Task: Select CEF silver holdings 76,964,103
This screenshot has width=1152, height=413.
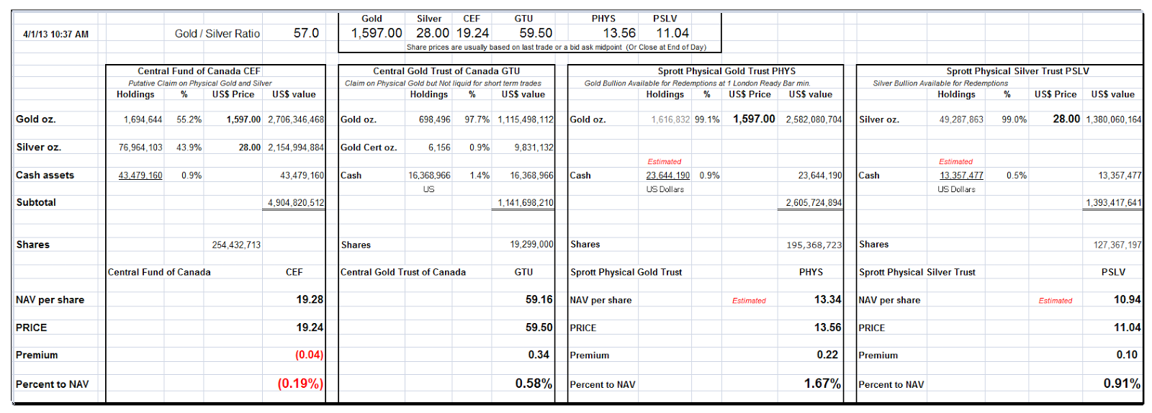Action: (140, 147)
